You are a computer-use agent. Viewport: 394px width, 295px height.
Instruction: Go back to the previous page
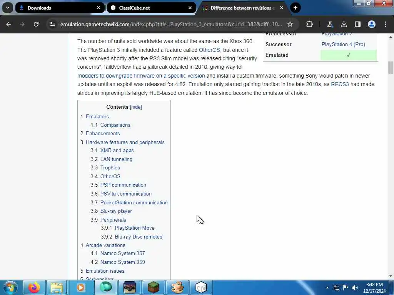tap(8, 24)
